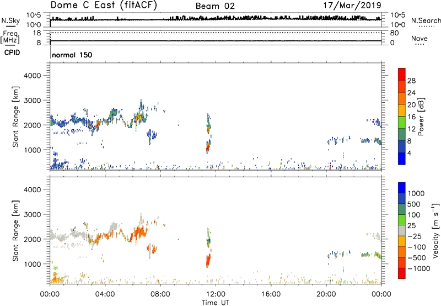Pick the blue top segment of velocity colorbar
The image size is (441, 306).
click(x=402, y=188)
